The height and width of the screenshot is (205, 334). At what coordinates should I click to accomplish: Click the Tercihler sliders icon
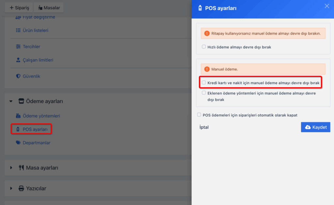pos(18,47)
